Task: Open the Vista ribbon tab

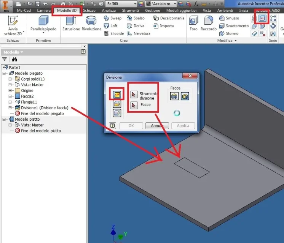Action: (207, 11)
